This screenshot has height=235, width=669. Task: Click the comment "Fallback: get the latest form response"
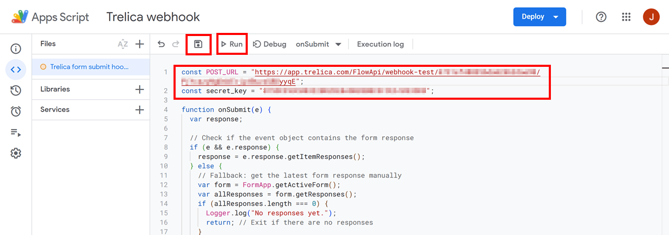pos(300,175)
